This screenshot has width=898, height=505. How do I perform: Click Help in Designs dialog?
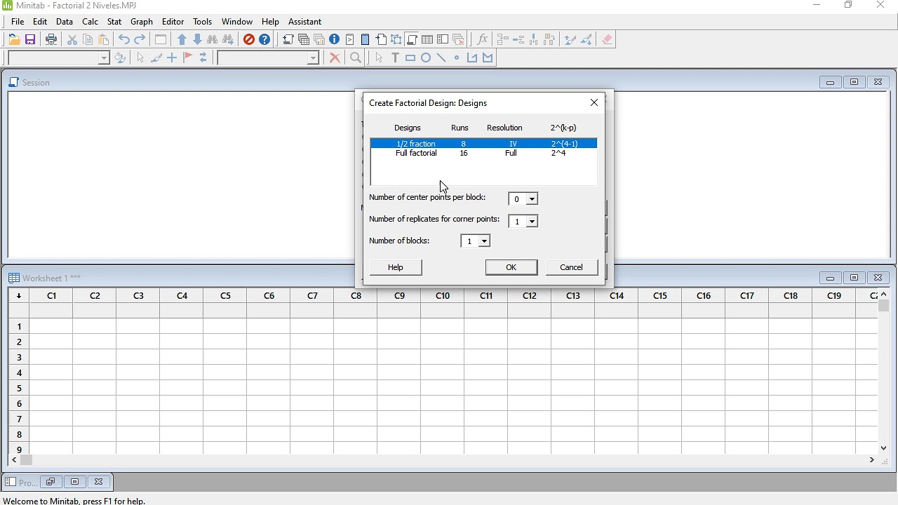click(396, 267)
